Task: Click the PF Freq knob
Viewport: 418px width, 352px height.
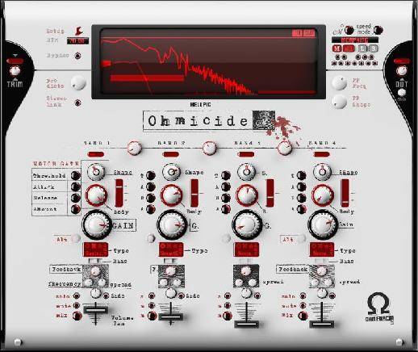Action: click(x=339, y=82)
